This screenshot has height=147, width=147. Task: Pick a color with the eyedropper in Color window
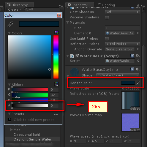(10, 24)
